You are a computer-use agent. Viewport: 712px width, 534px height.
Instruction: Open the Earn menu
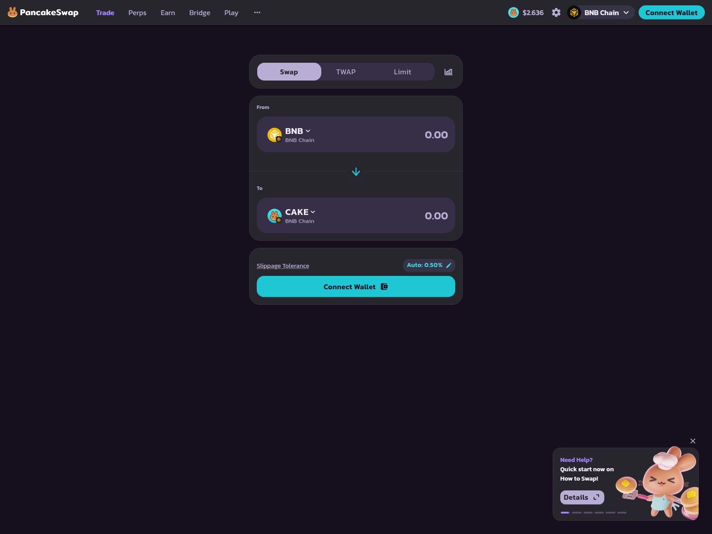168,12
